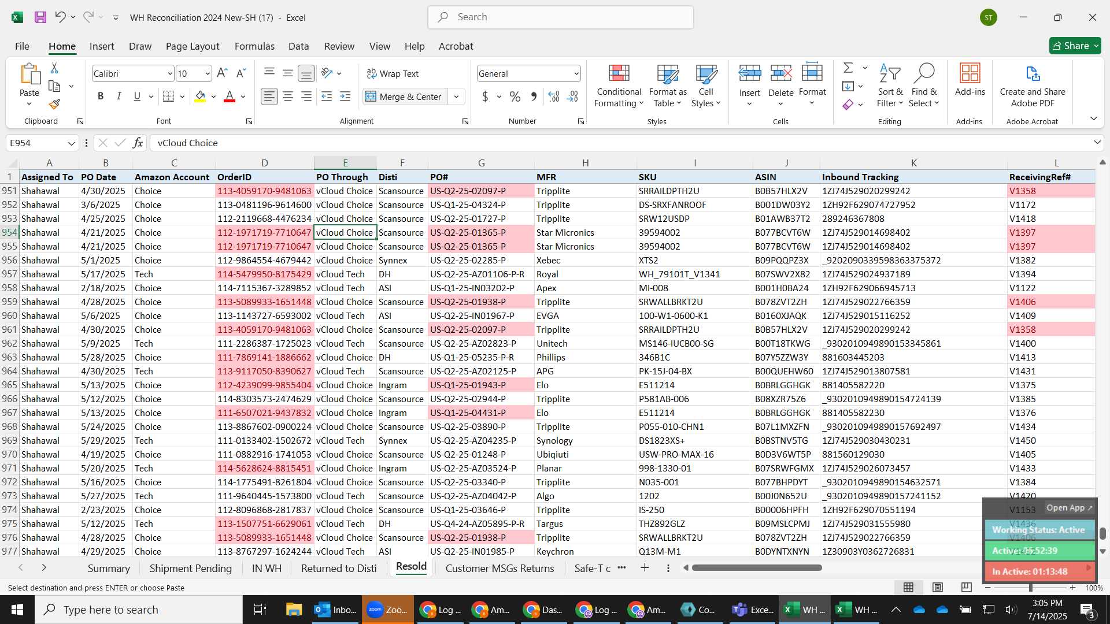Screen dimensions: 1110x624
Task: Toggle Bold formatting
Action: pyautogui.click(x=101, y=96)
